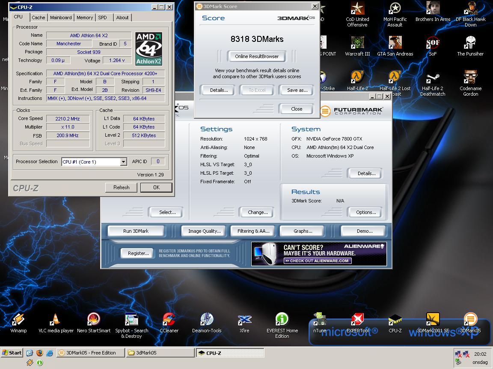Click Options... under Results
Screen dimensions: 493x369
click(x=366, y=212)
